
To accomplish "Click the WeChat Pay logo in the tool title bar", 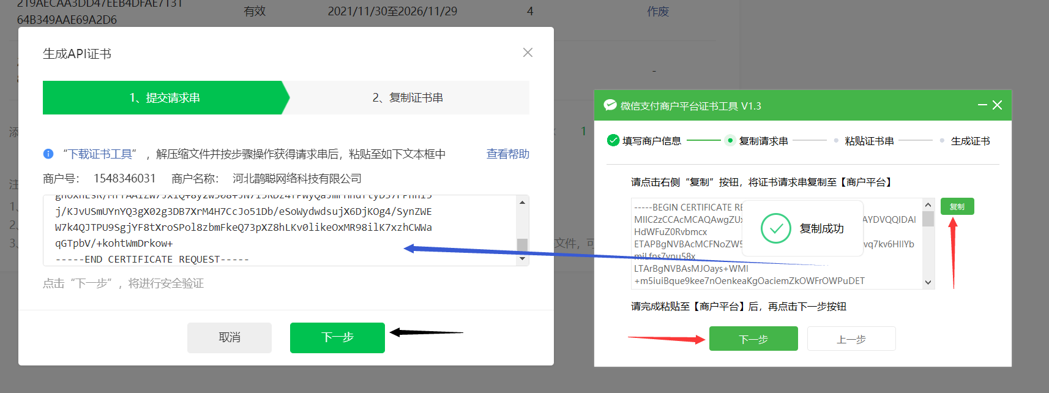I will [x=610, y=105].
